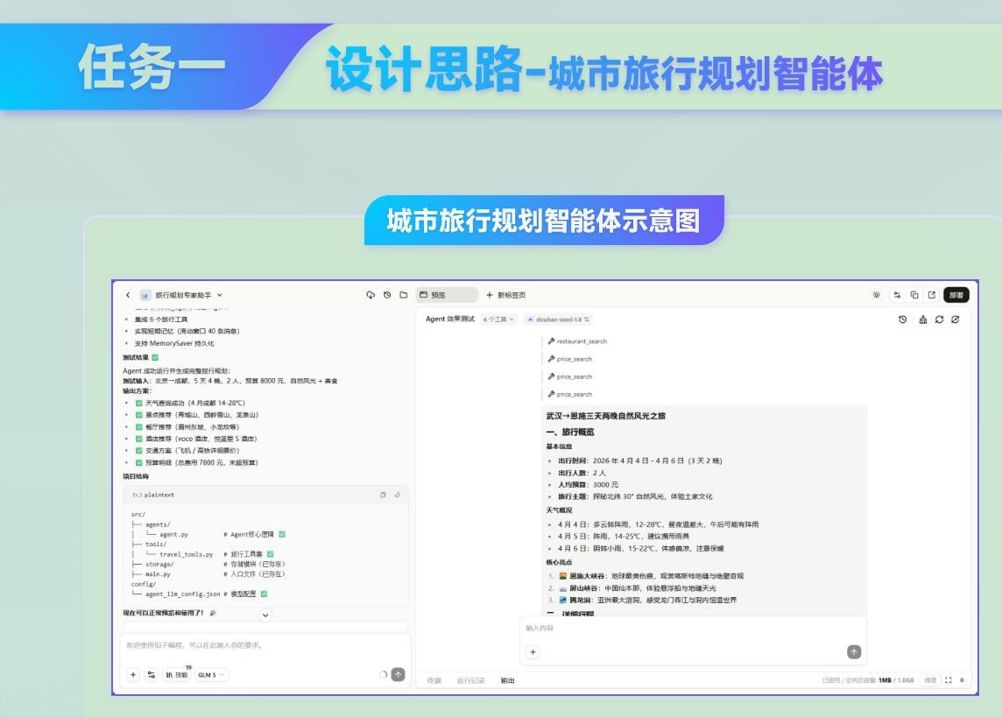The width and height of the screenshot is (1002, 717).
Task: Click the 出行时间 2026年4月4日 line
Action: (639, 461)
